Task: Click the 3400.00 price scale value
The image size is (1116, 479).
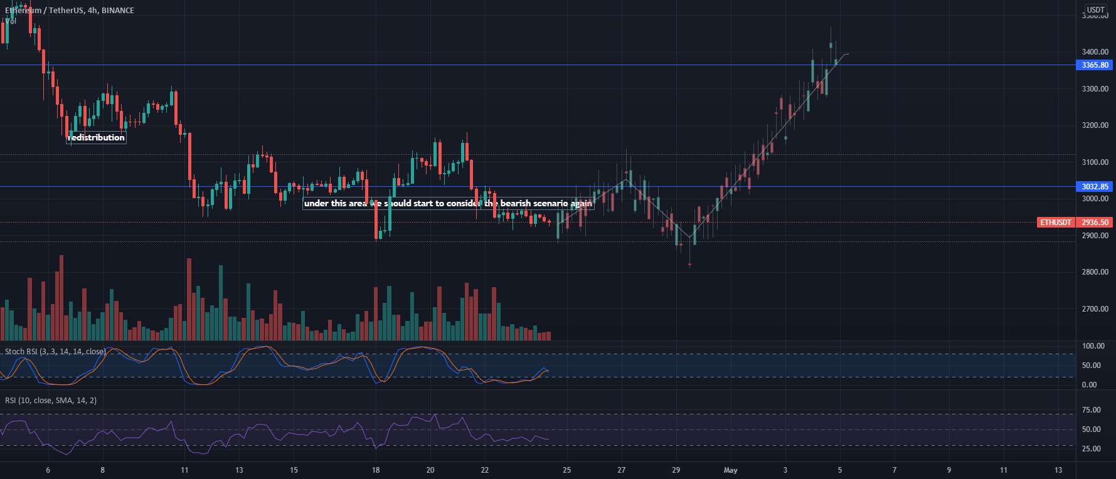Action: click(x=1095, y=52)
